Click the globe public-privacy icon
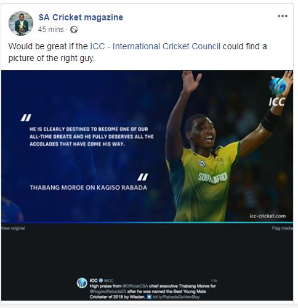Image resolution: width=298 pixels, height=308 pixels. coord(74,30)
